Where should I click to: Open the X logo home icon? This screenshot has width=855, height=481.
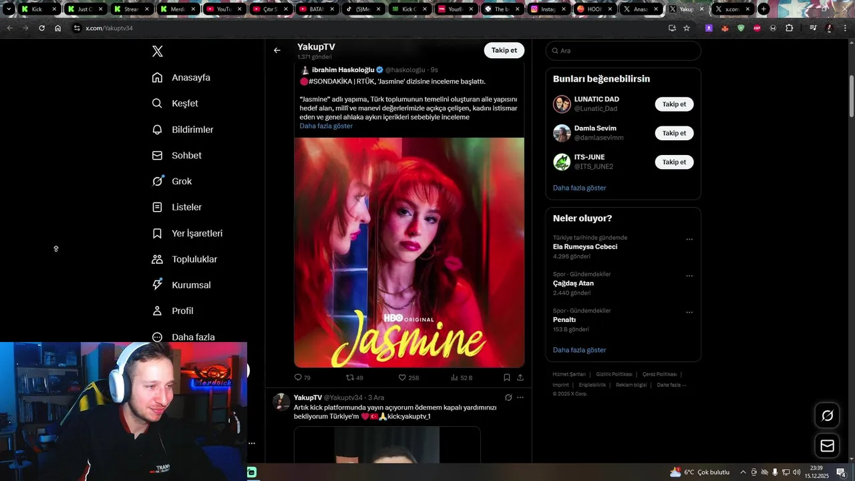pyautogui.click(x=158, y=51)
